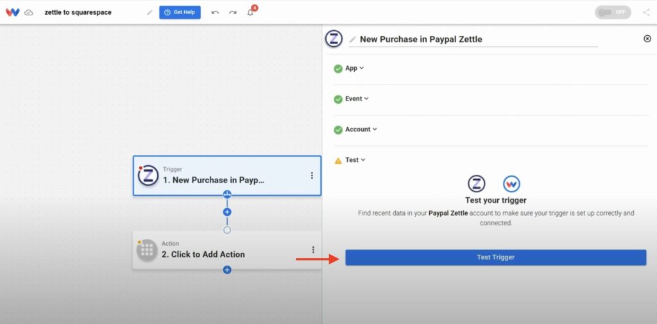Click the Zettle icon in panel header

[334, 39]
